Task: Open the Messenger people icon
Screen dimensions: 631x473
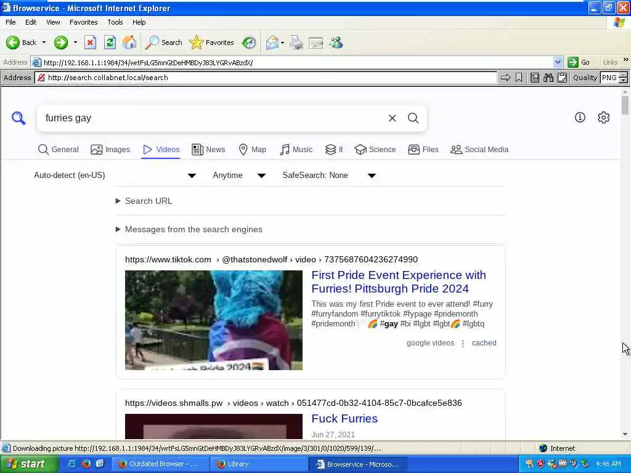Action: tap(336, 42)
